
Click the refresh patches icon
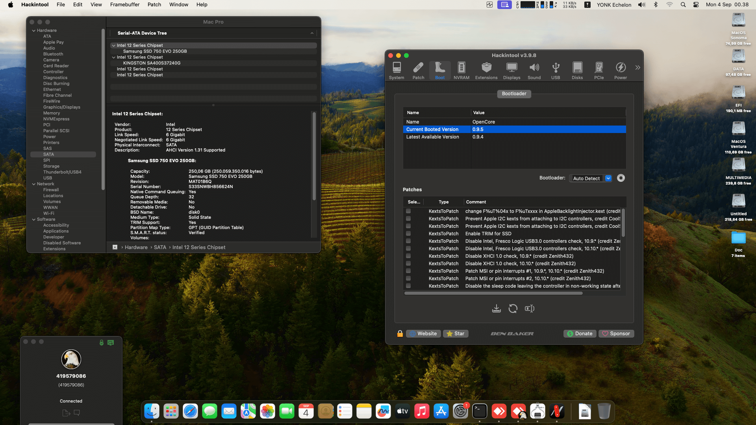point(513,309)
